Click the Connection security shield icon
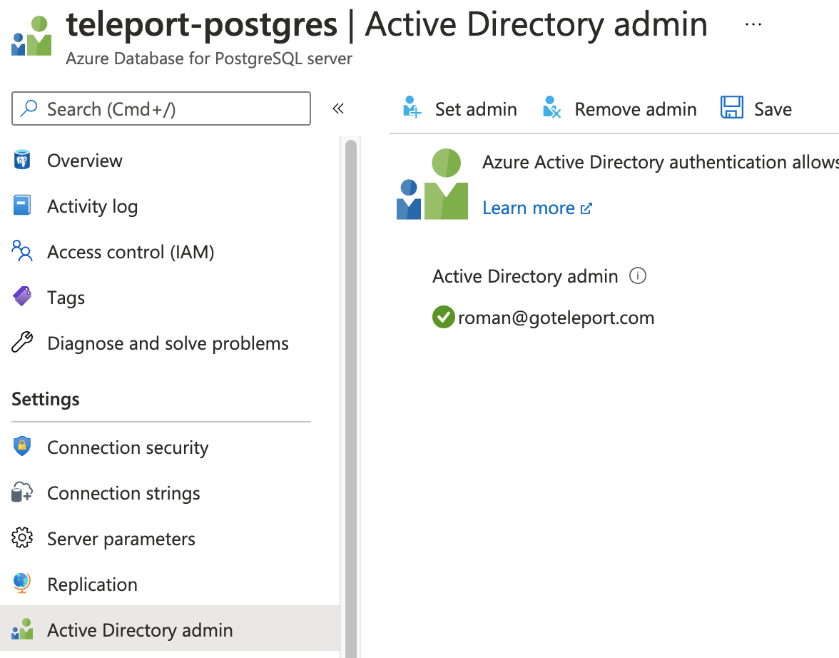This screenshot has width=839, height=658. coord(22,447)
